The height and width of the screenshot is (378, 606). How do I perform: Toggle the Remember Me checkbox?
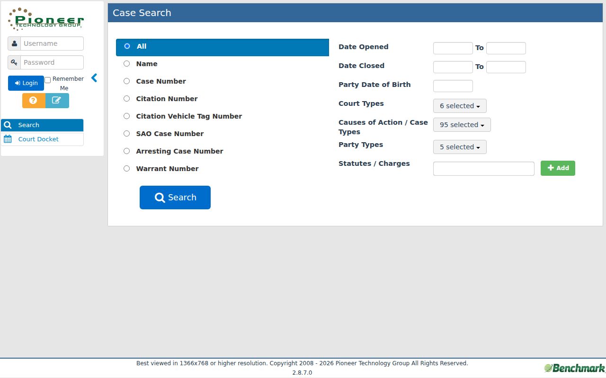[x=47, y=80]
